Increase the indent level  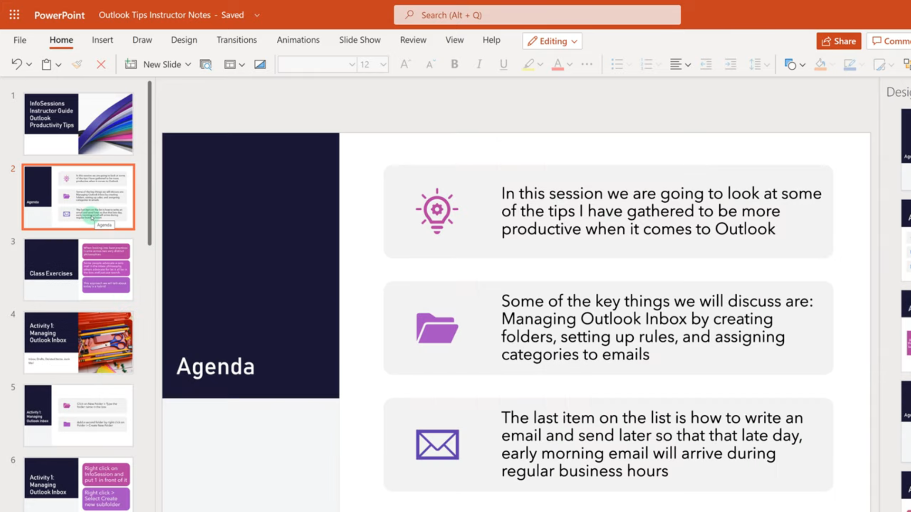click(731, 64)
